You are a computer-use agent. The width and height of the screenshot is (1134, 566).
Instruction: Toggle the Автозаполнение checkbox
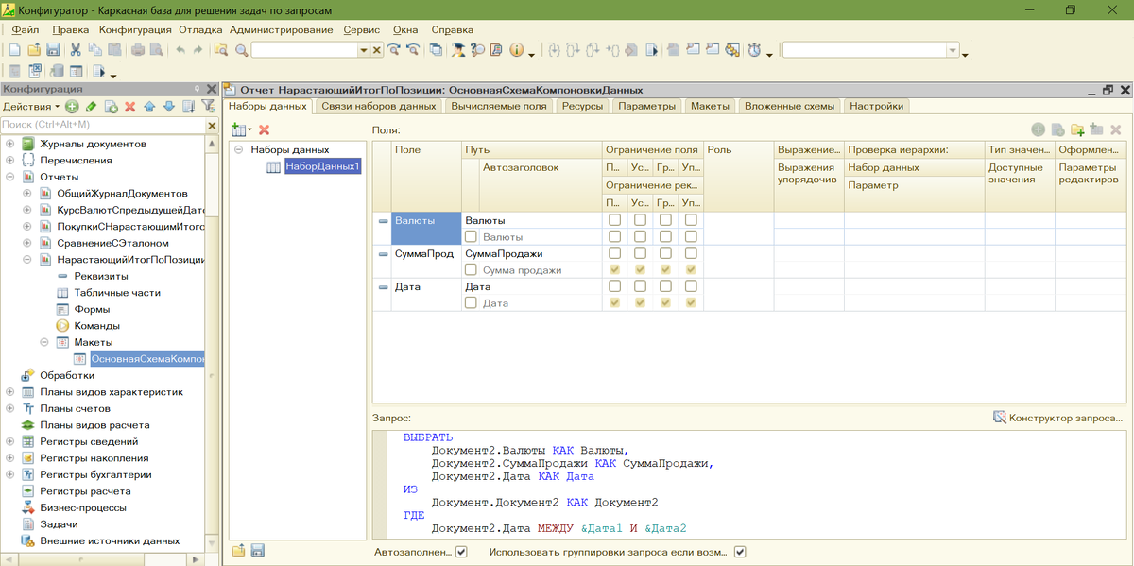(x=461, y=552)
